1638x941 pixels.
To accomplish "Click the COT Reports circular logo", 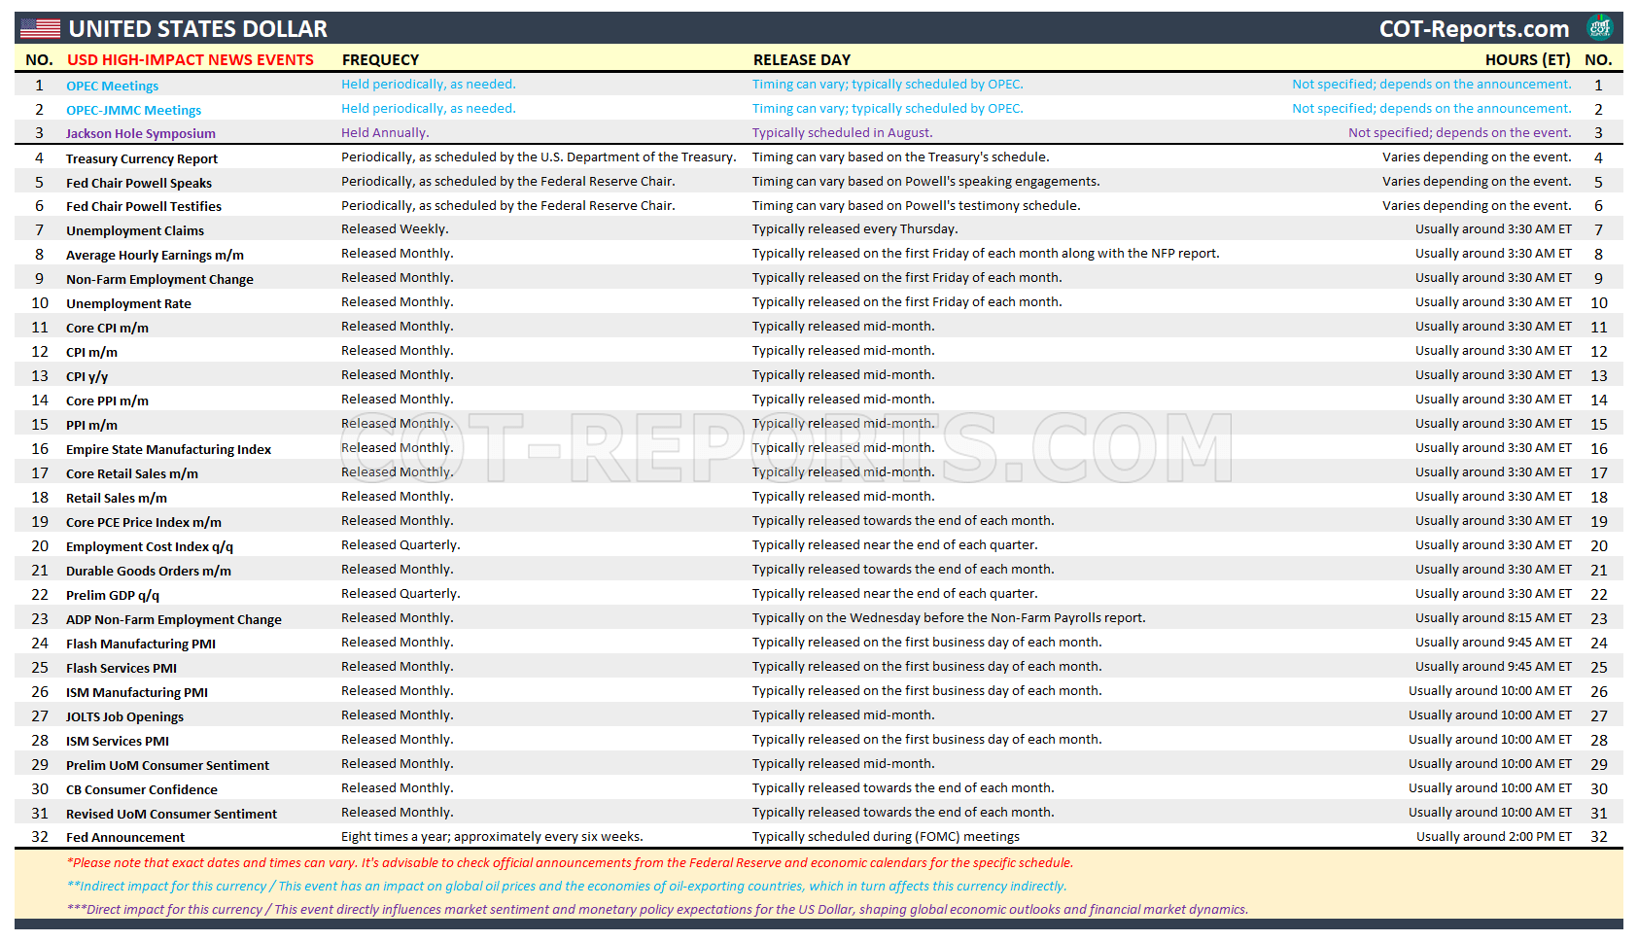I will coord(1601,28).
